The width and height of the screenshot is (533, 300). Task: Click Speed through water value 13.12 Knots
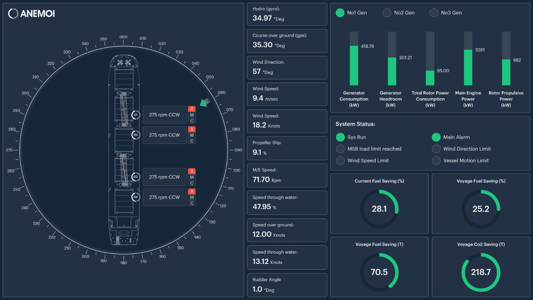(267, 262)
